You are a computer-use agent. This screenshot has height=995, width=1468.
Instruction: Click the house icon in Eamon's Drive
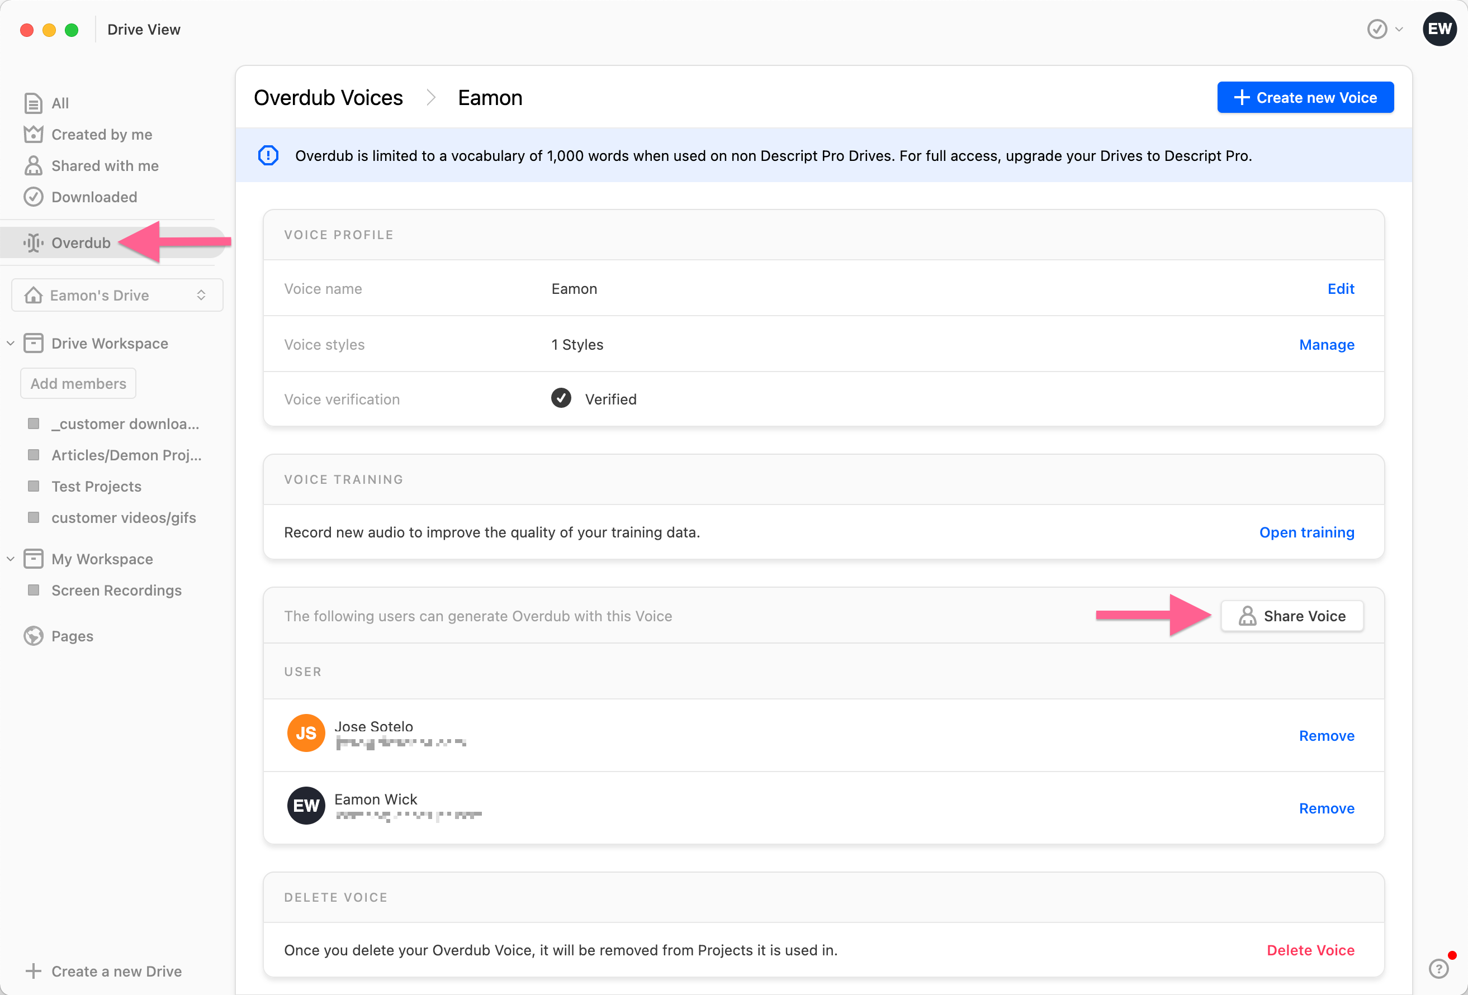click(33, 295)
